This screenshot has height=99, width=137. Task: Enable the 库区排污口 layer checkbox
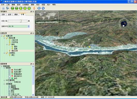click(x=10, y=76)
